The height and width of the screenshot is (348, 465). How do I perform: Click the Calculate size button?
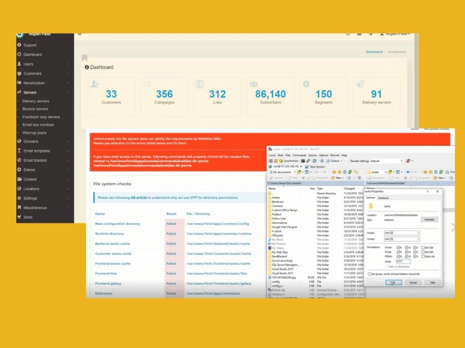pyautogui.click(x=429, y=219)
